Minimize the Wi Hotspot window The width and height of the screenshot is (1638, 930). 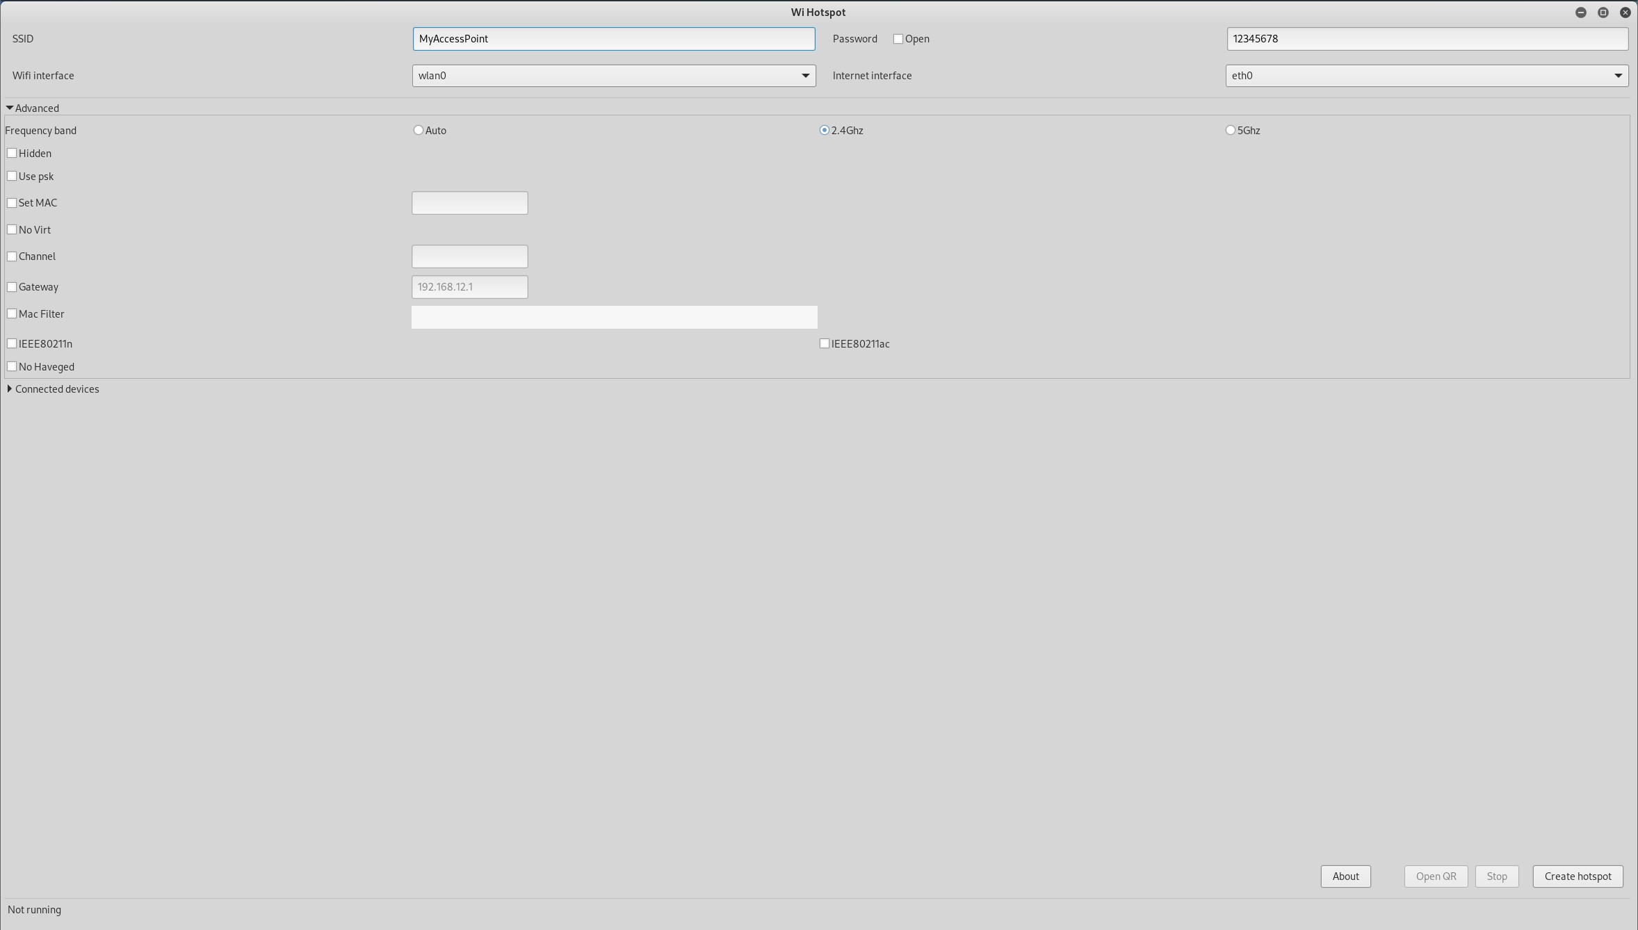click(x=1580, y=13)
